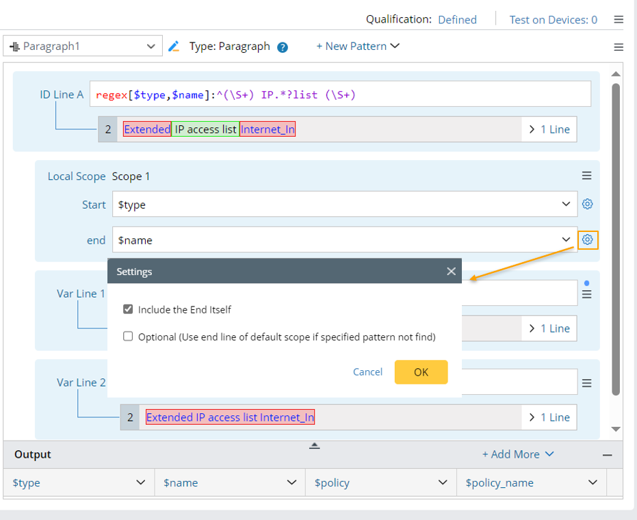The image size is (637, 520).
Task: Click the scrollbar down arrow
Action: click(x=616, y=429)
